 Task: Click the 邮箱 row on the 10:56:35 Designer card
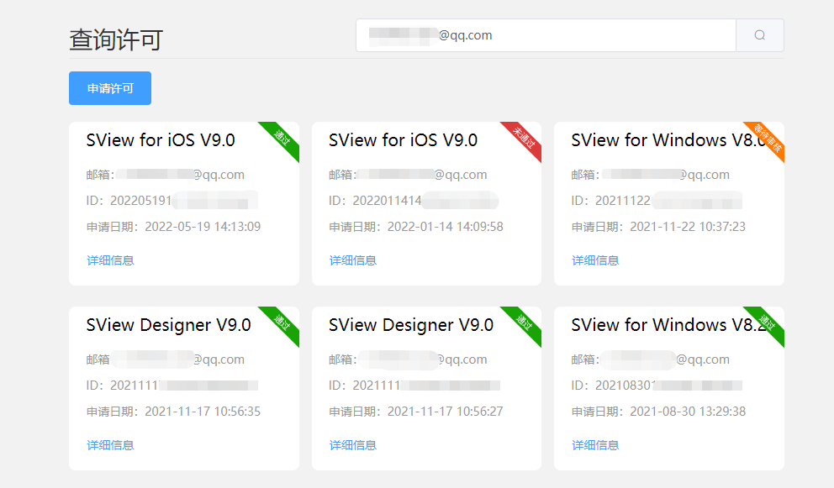166,359
